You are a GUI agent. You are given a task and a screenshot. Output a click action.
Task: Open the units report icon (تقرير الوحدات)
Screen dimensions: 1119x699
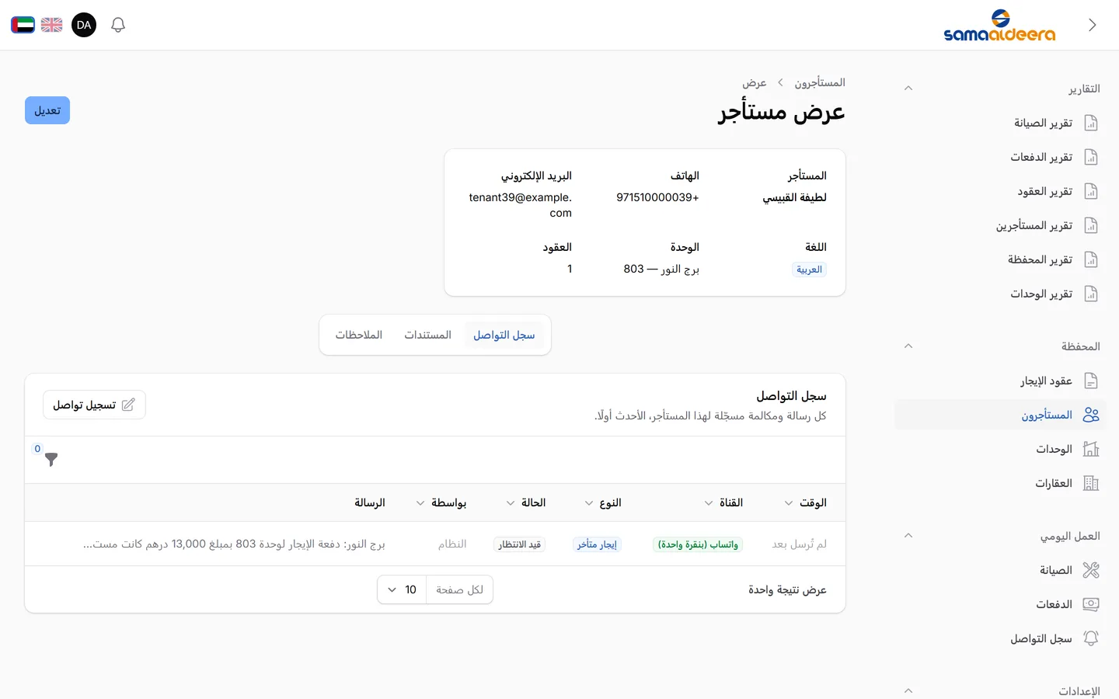tap(1091, 294)
